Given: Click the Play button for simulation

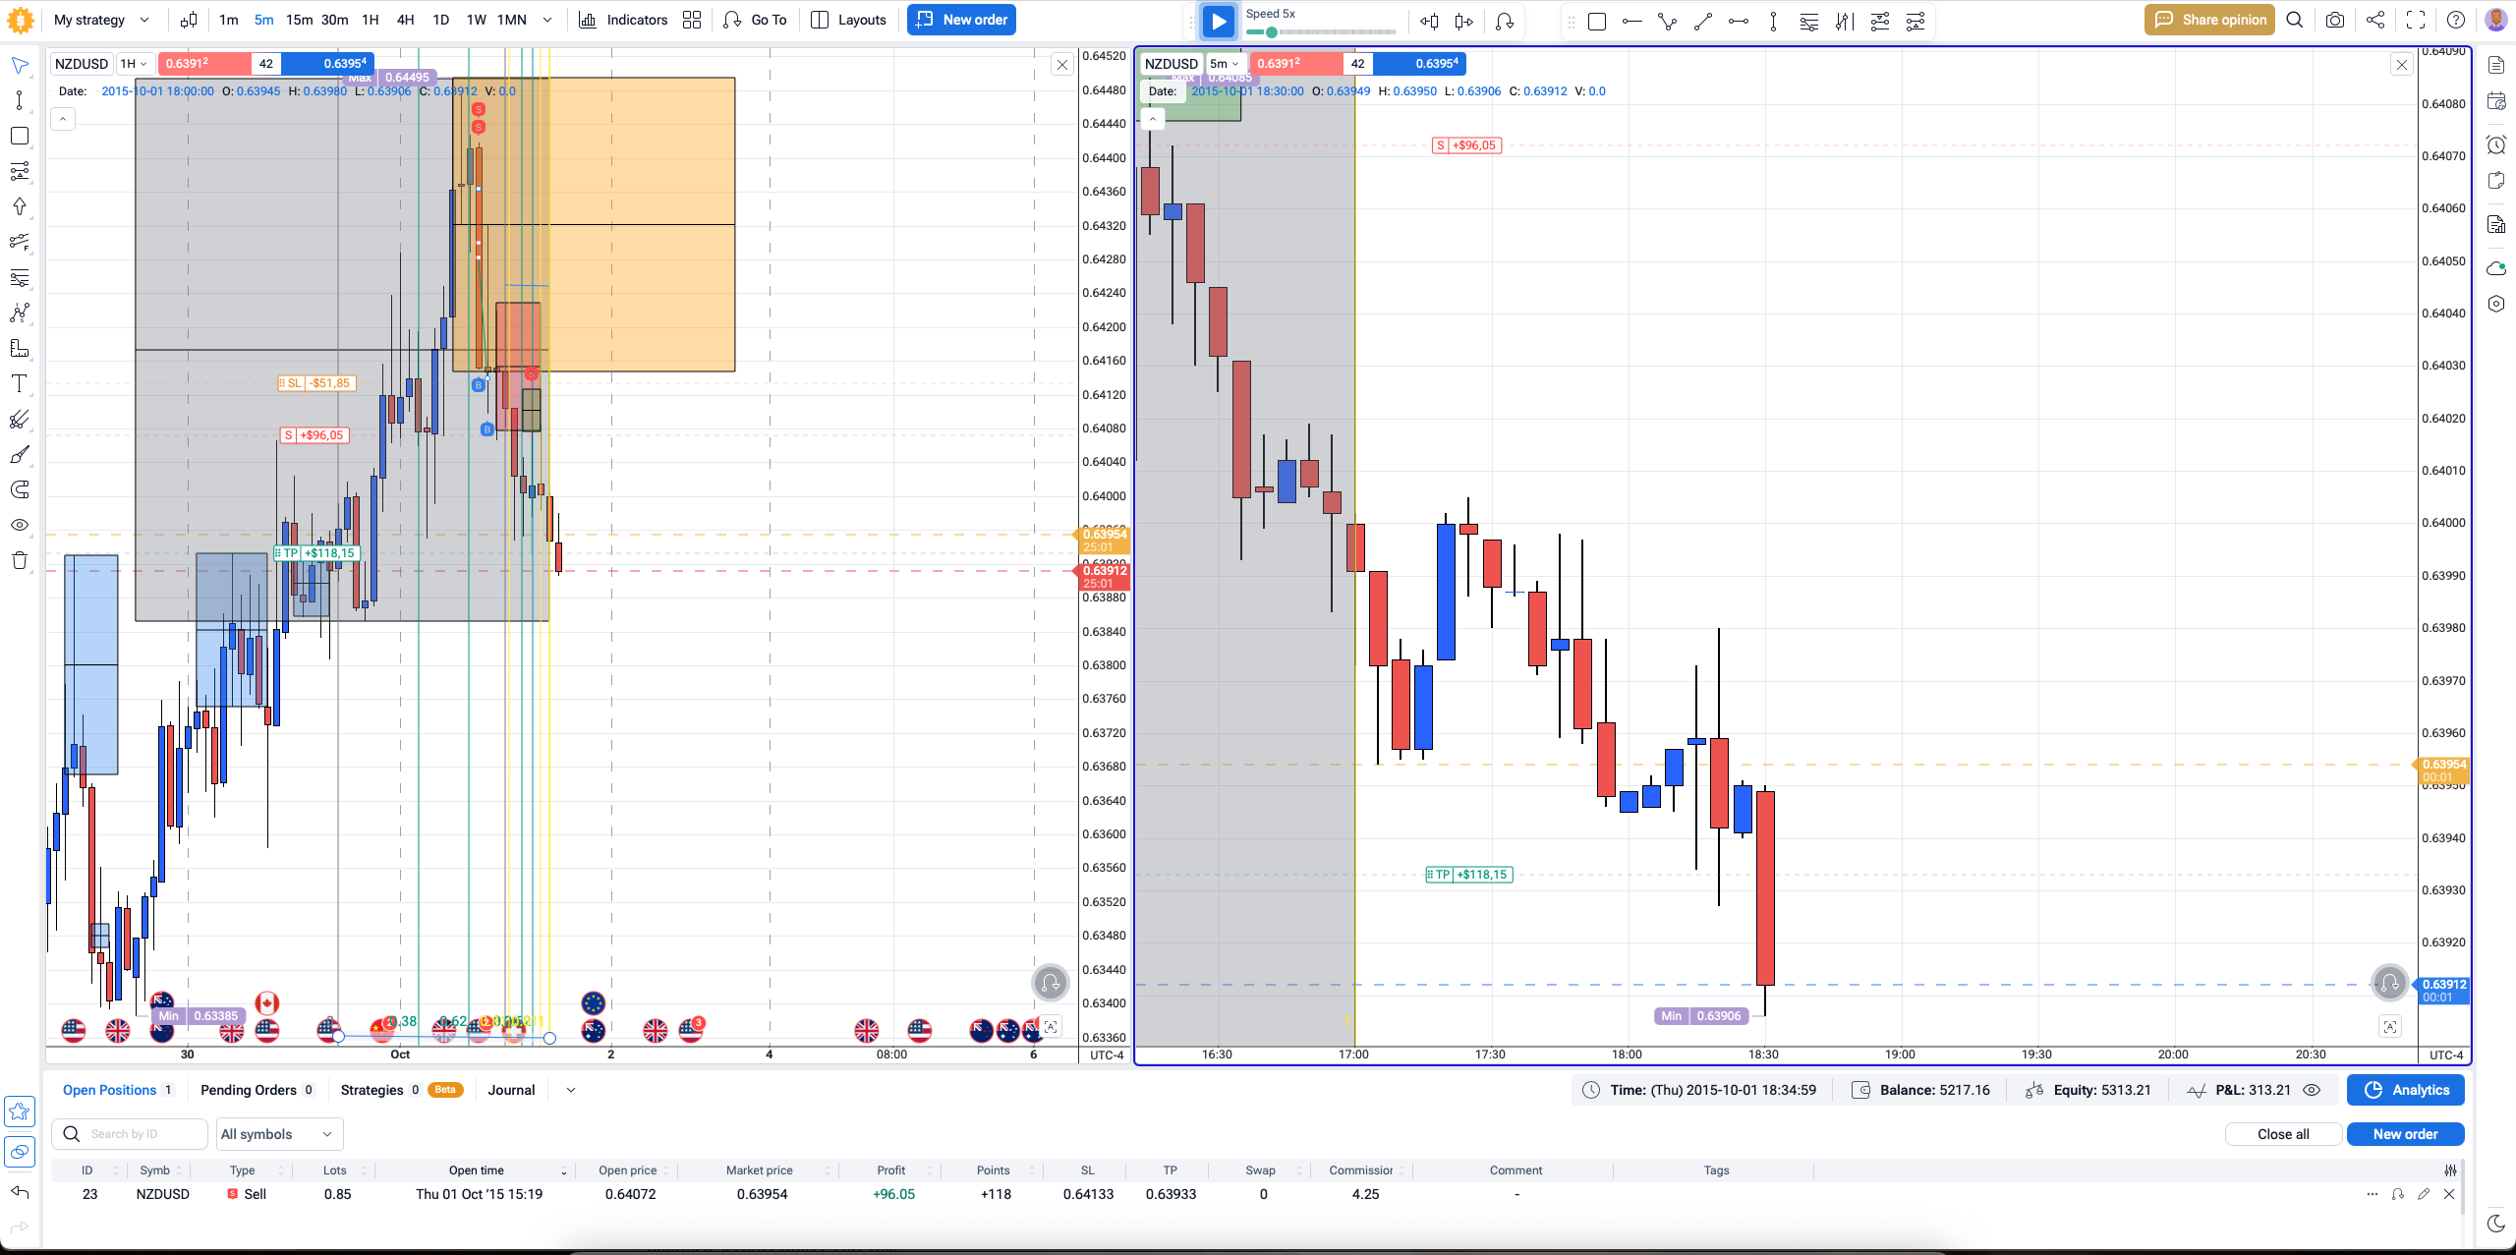Looking at the screenshot, I should coord(1218,21).
